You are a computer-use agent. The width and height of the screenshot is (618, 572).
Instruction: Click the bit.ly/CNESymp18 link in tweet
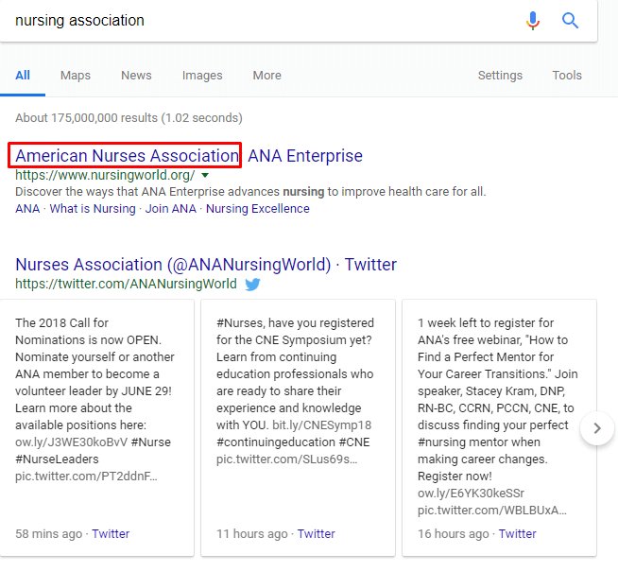(x=322, y=425)
